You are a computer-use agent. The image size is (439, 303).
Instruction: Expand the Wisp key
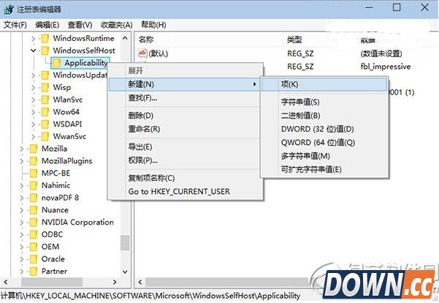(x=34, y=88)
